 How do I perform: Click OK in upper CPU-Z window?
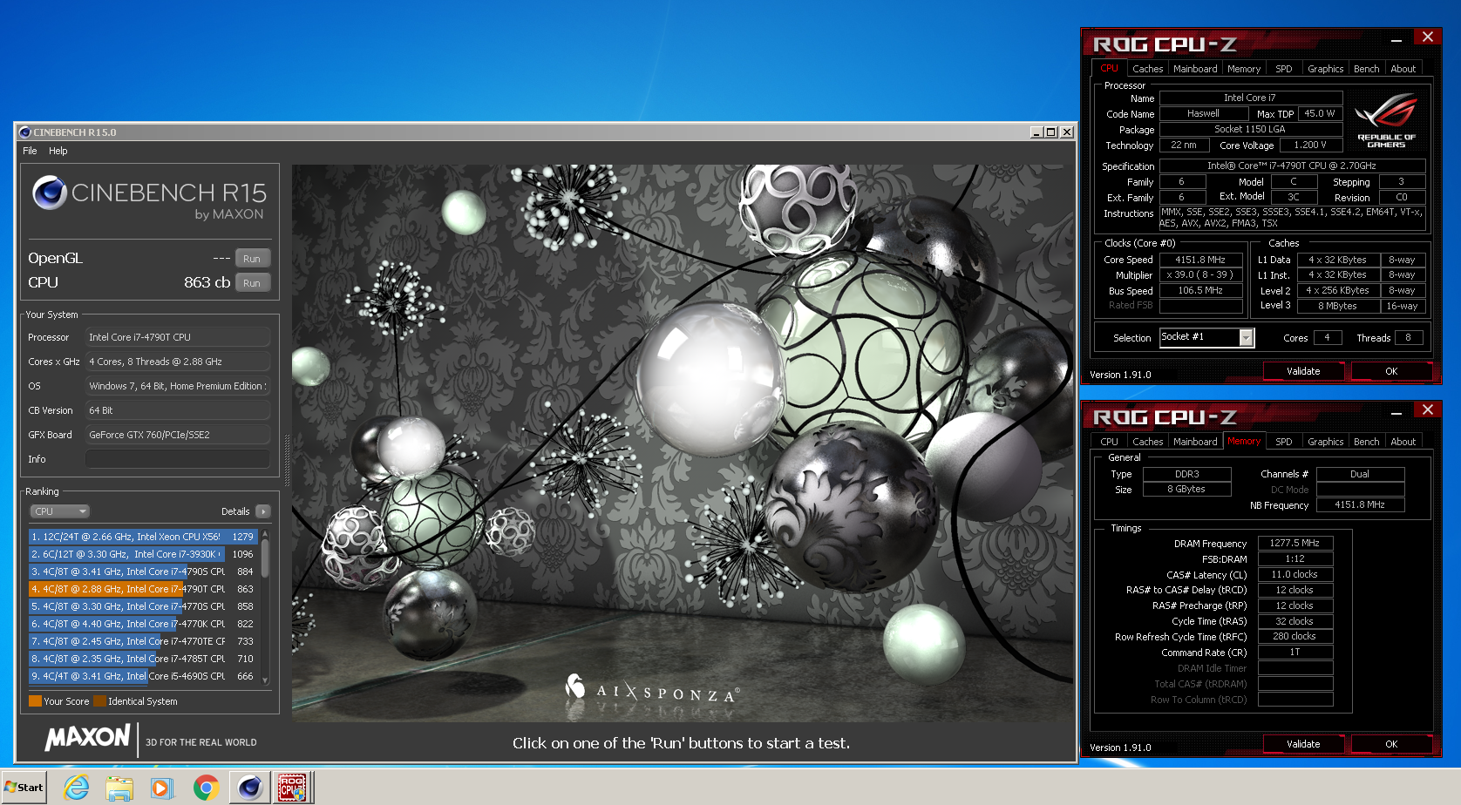coord(1391,371)
